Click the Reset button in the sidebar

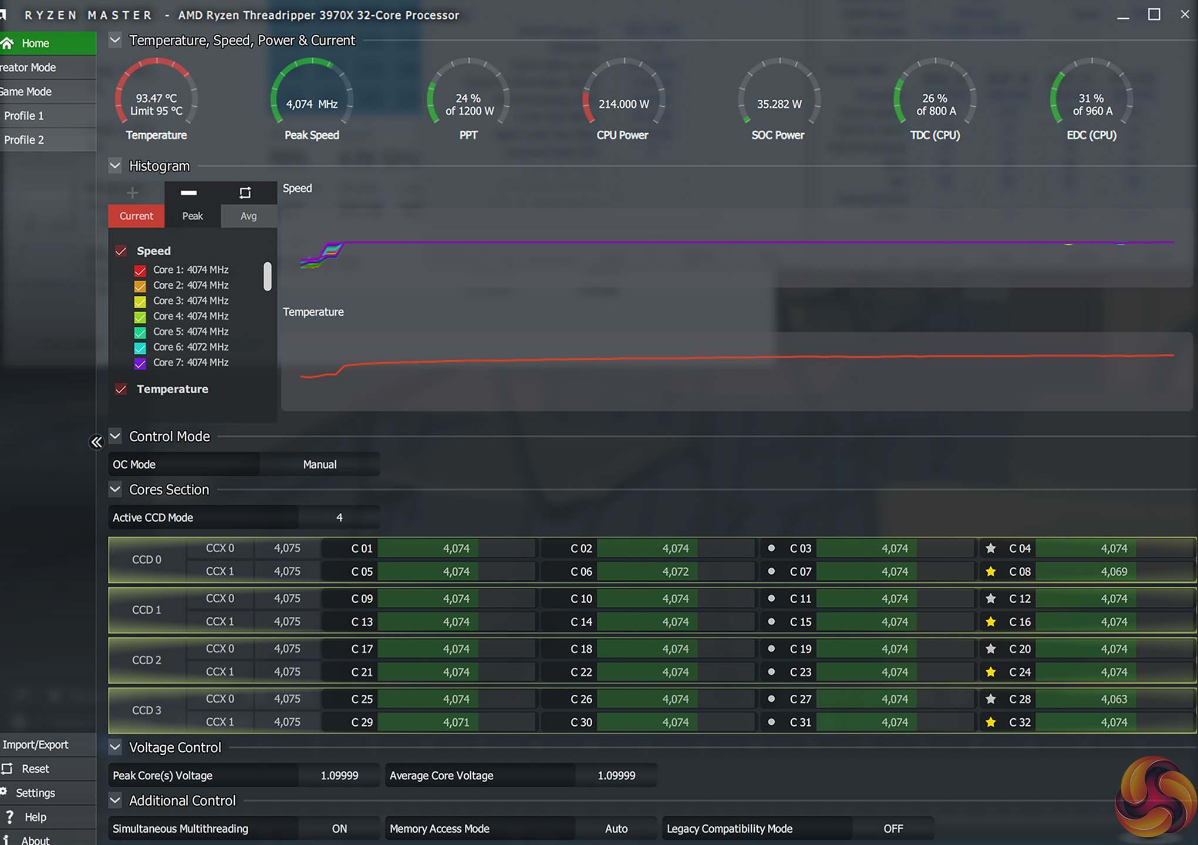35,769
